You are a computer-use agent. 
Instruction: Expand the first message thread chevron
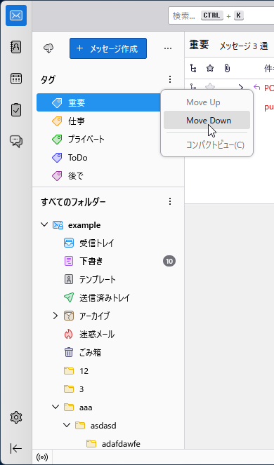(x=241, y=87)
